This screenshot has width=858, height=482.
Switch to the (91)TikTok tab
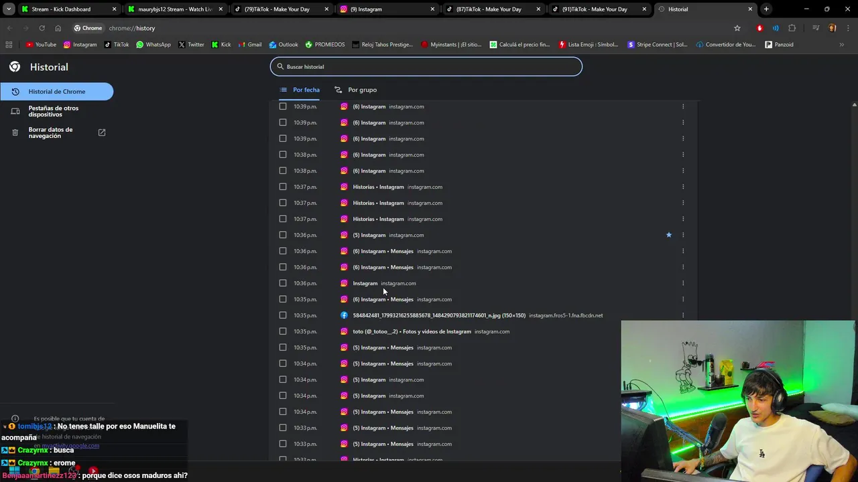599,9
